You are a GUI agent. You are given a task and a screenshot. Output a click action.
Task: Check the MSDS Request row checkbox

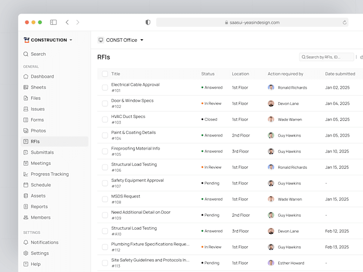pyautogui.click(x=105, y=199)
